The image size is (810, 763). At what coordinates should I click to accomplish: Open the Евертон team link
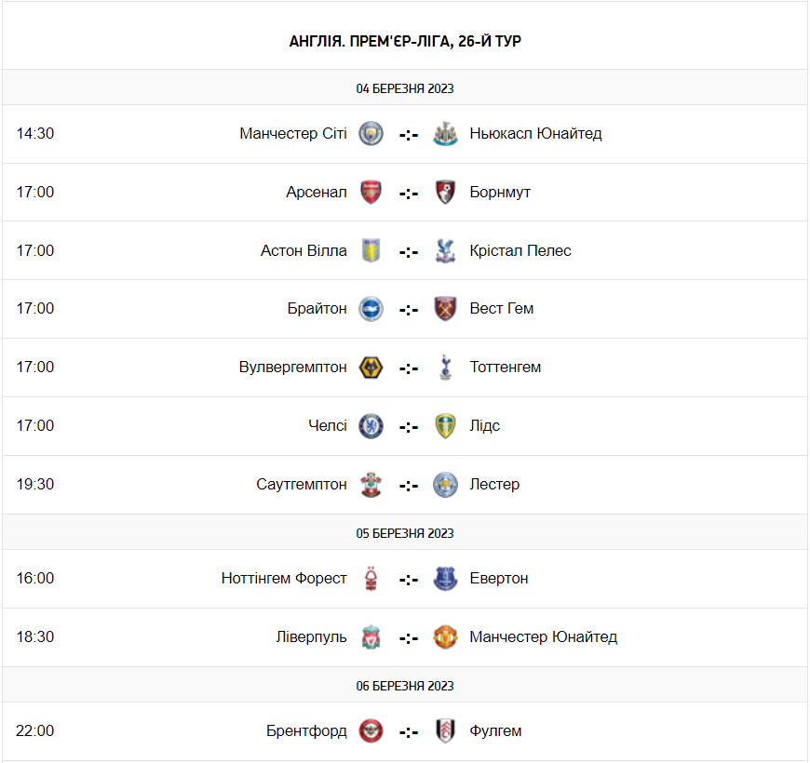coord(499,579)
